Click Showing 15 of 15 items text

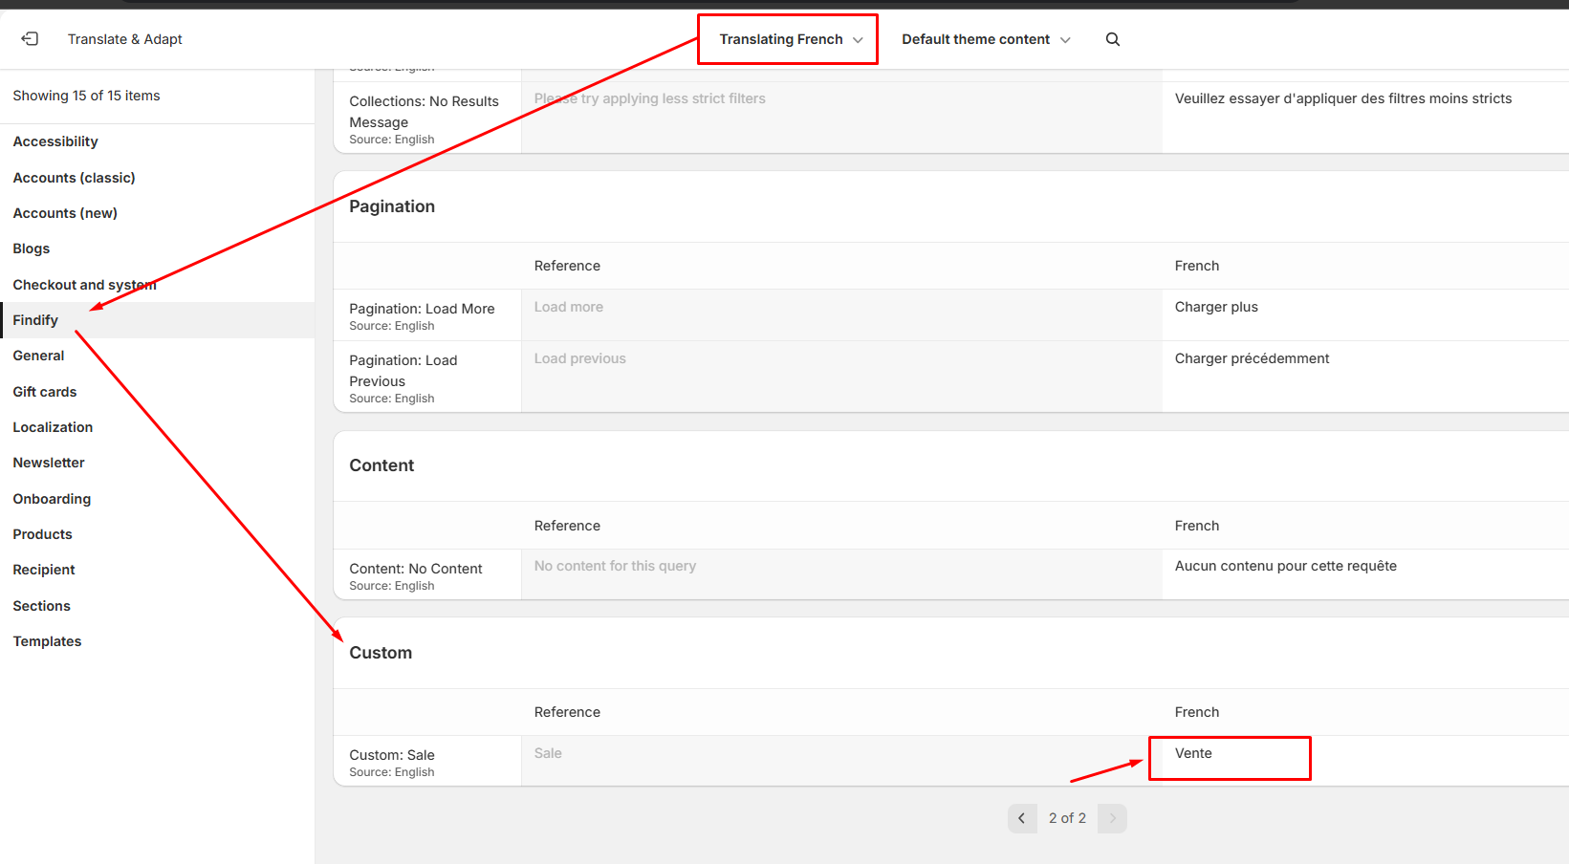tap(86, 96)
